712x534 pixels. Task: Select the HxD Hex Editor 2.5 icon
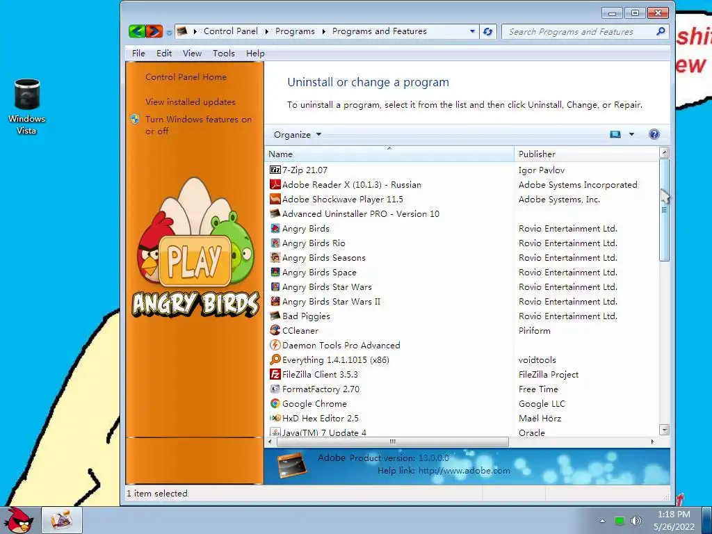click(x=275, y=418)
